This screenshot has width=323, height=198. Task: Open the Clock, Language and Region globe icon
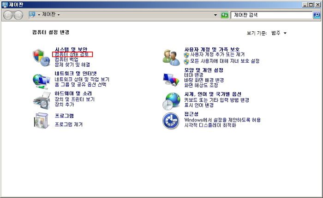pyautogui.click(x=171, y=101)
